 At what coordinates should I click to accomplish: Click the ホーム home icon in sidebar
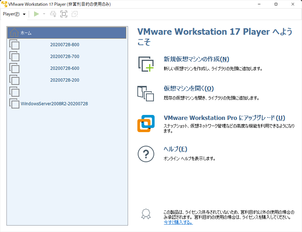[x=14, y=32]
